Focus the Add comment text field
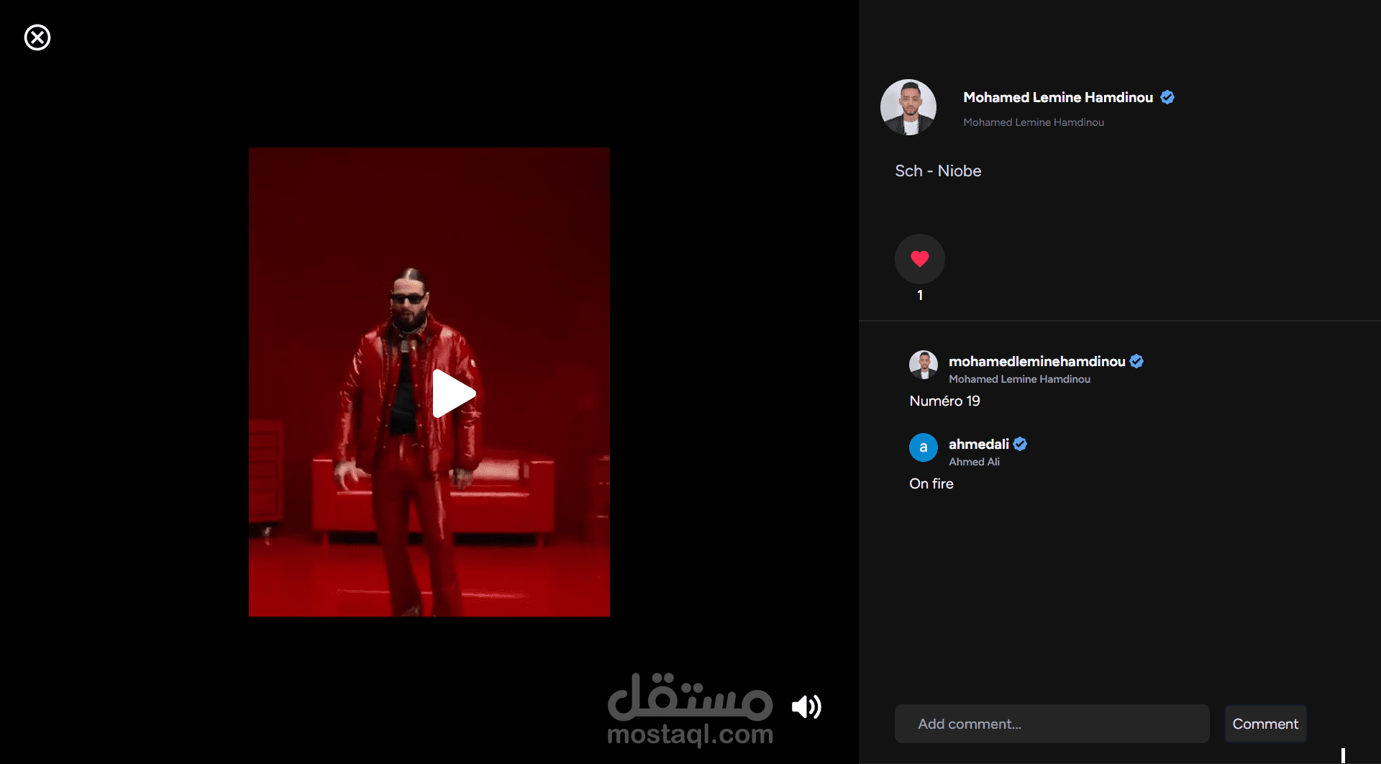 tap(1052, 724)
